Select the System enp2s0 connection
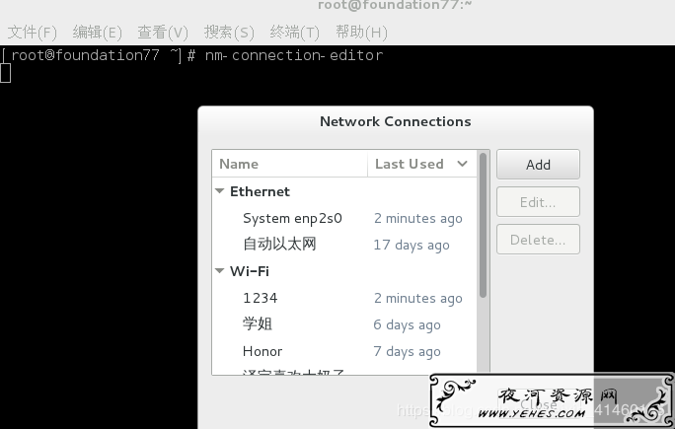 (344, 218)
